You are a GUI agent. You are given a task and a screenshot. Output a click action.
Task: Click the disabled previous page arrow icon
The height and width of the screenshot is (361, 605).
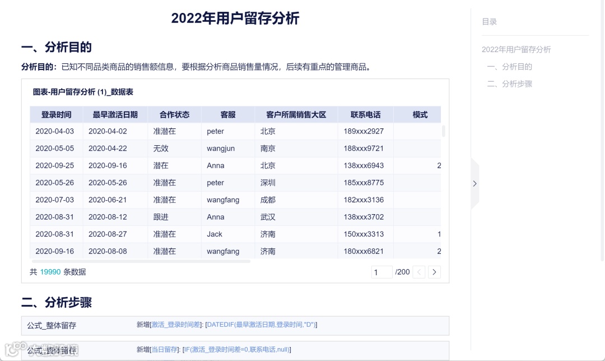[x=419, y=271]
